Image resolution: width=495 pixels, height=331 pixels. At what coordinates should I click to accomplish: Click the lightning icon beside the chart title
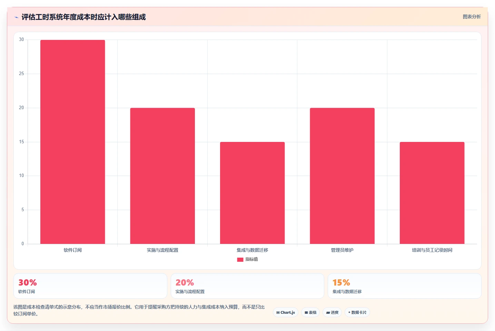pyautogui.click(x=16, y=17)
